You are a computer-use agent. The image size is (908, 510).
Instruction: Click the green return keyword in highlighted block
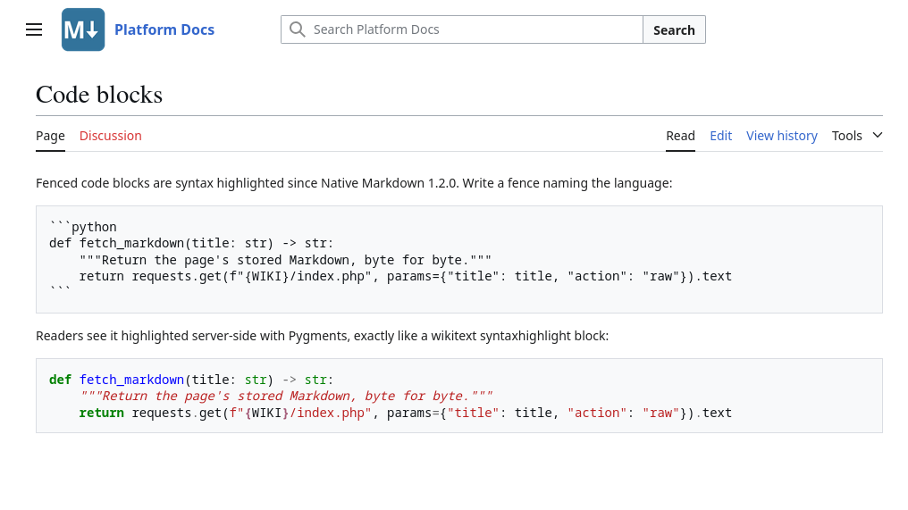(101, 413)
